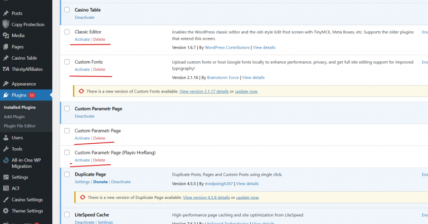Click update now for Duplicate Page
Screen dimensions: 428x224
coord(247,198)
